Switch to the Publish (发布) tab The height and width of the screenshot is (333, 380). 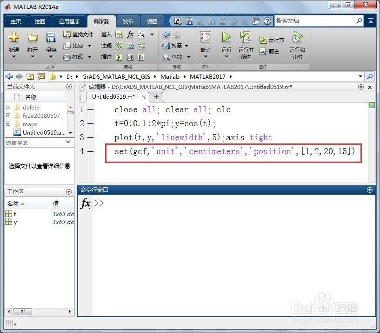coord(128,21)
